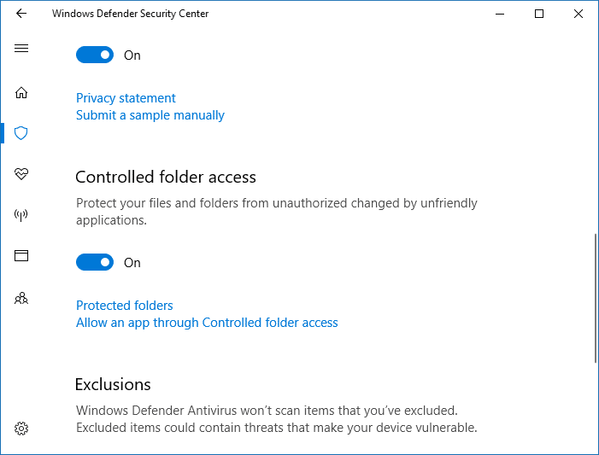Turn off the Controlled folder access toggle
Viewport: 599px width, 455px height.
pyautogui.click(x=95, y=262)
